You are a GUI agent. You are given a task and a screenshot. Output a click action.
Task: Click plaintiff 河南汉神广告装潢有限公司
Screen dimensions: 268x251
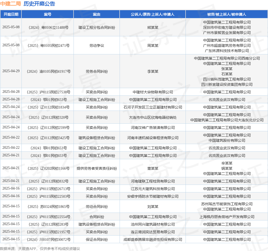[153, 128]
